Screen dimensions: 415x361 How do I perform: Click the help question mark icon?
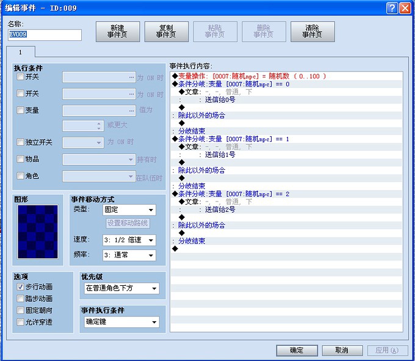coord(392,8)
